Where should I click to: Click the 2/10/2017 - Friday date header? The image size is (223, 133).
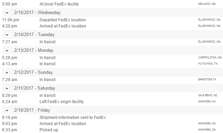point(32,110)
